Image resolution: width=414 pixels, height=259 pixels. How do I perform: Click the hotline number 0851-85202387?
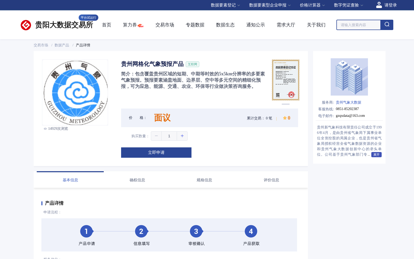coord(347,109)
